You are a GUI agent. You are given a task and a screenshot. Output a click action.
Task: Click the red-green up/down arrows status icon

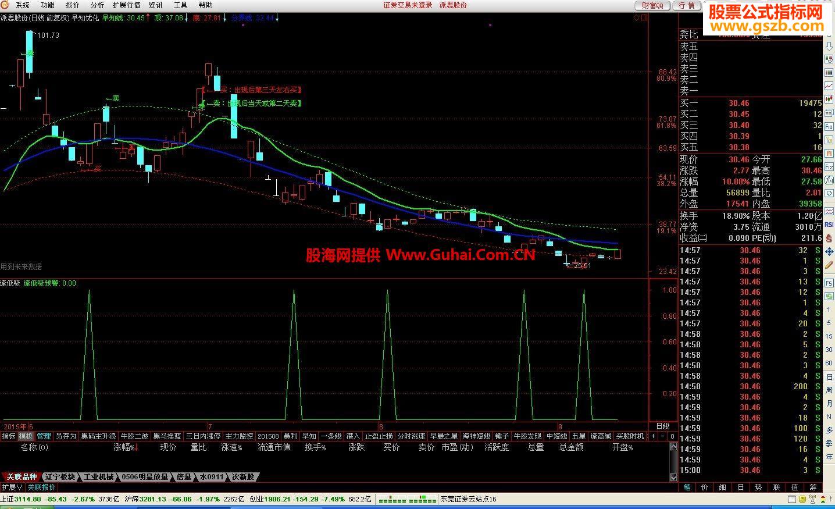coord(823,499)
